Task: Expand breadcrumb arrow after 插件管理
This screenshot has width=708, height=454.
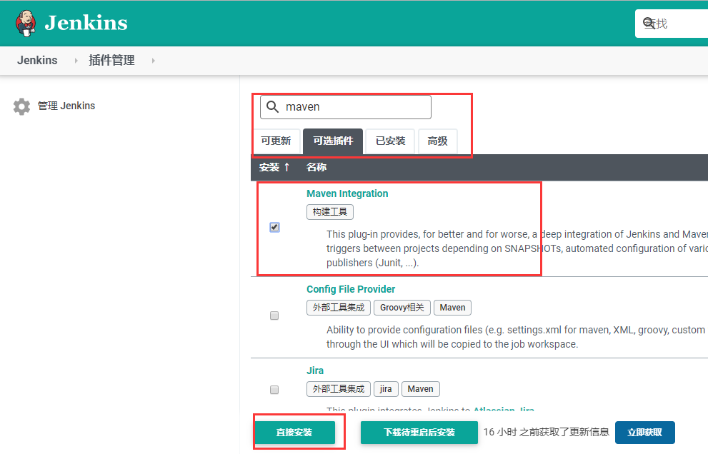Action: [x=154, y=61]
